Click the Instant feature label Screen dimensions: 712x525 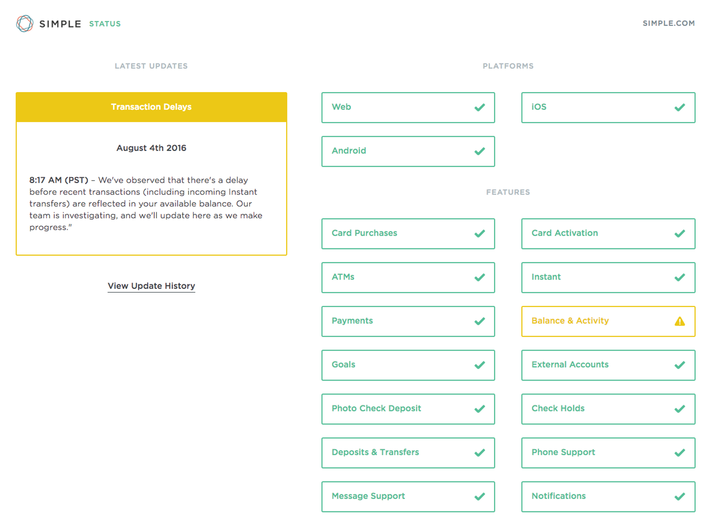pyautogui.click(x=546, y=277)
